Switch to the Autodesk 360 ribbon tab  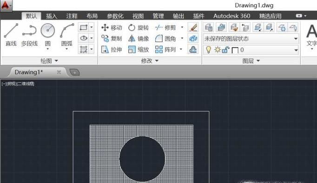231,16
